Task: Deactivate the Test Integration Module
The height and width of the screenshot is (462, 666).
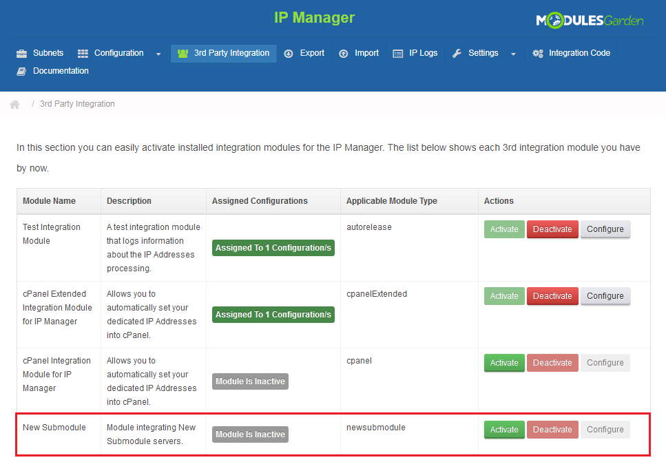Action: [x=552, y=229]
